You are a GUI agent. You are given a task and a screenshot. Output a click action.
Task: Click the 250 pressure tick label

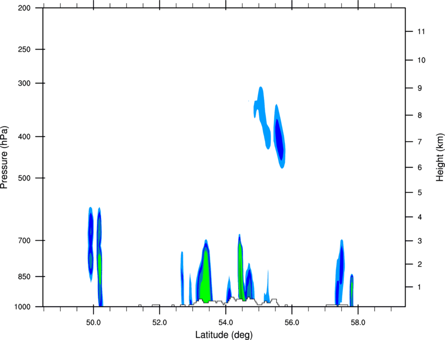(24, 49)
